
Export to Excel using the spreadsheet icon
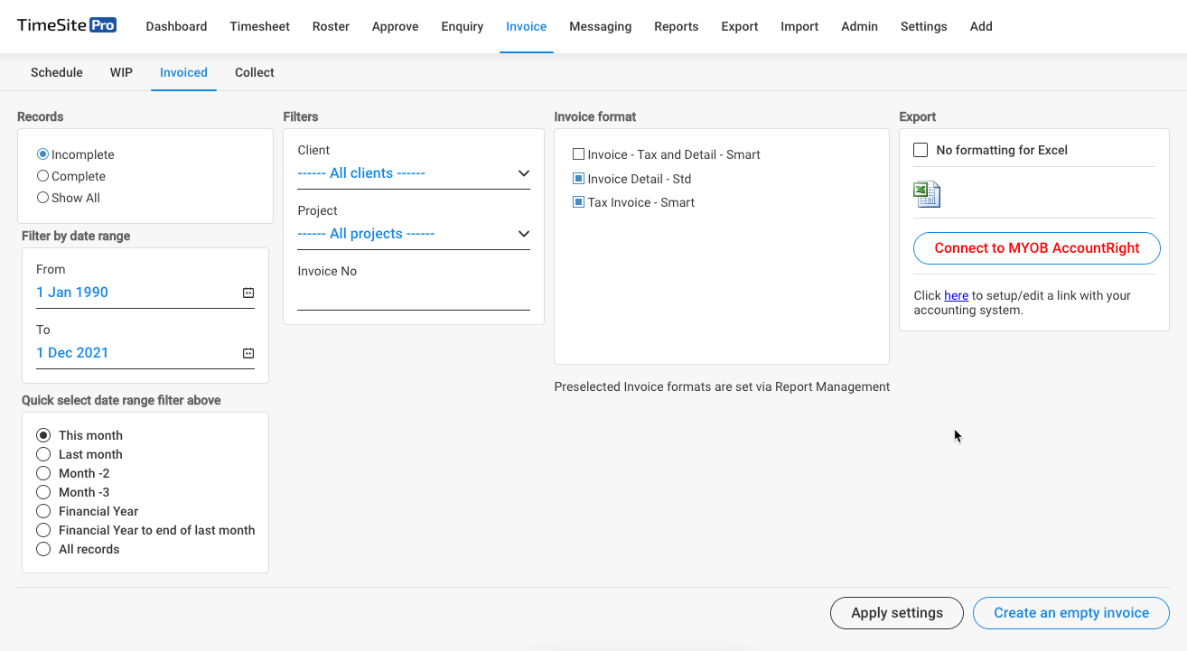coord(927,194)
